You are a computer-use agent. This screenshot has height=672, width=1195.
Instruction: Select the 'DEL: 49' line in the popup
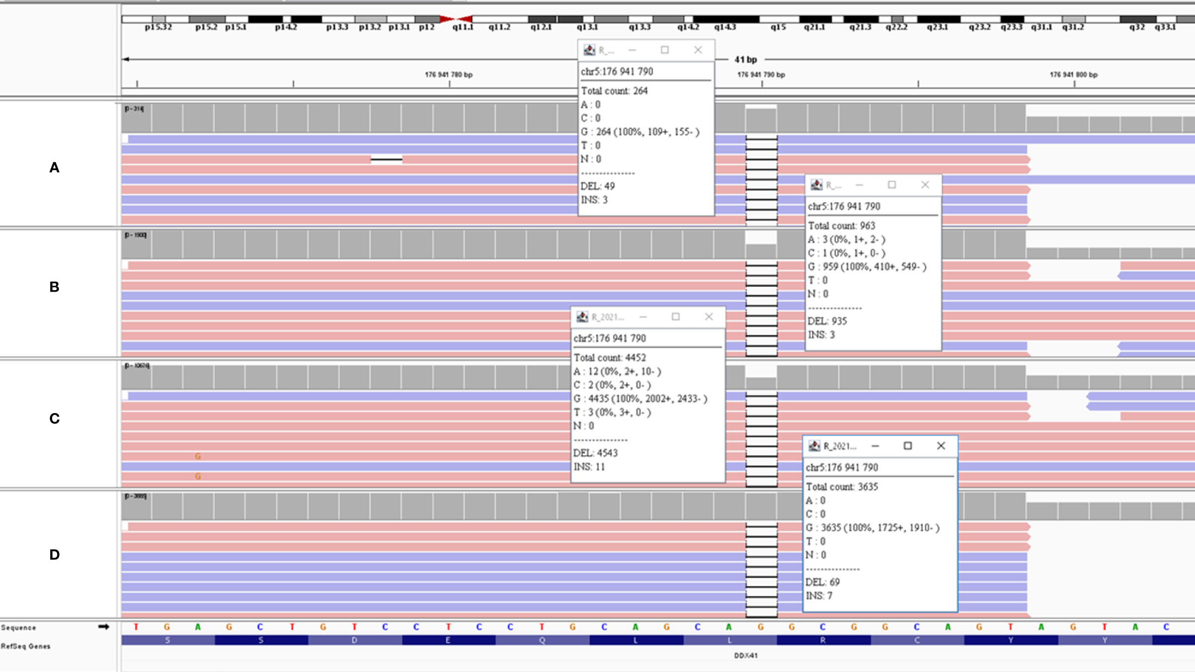(x=598, y=186)
